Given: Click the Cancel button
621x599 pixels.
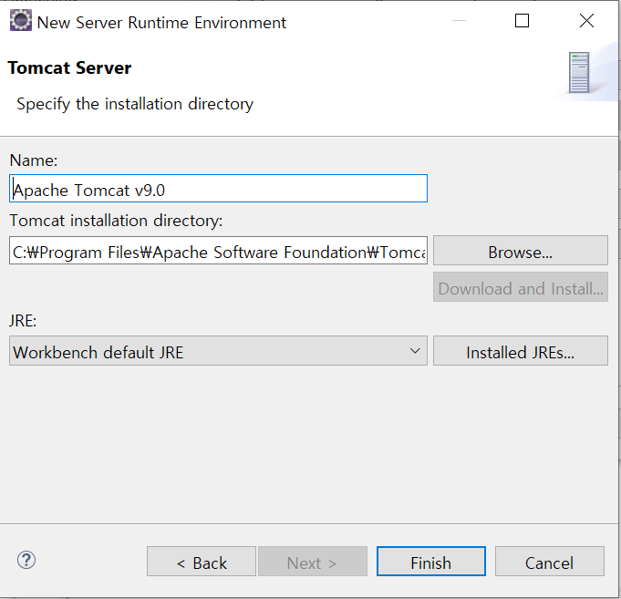Looking at the screenshot, I should [550, 562].
